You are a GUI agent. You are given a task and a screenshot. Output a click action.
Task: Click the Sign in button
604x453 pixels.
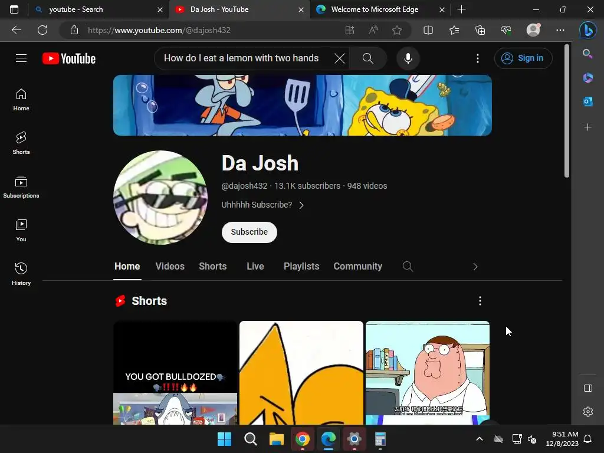click(523, 58)
